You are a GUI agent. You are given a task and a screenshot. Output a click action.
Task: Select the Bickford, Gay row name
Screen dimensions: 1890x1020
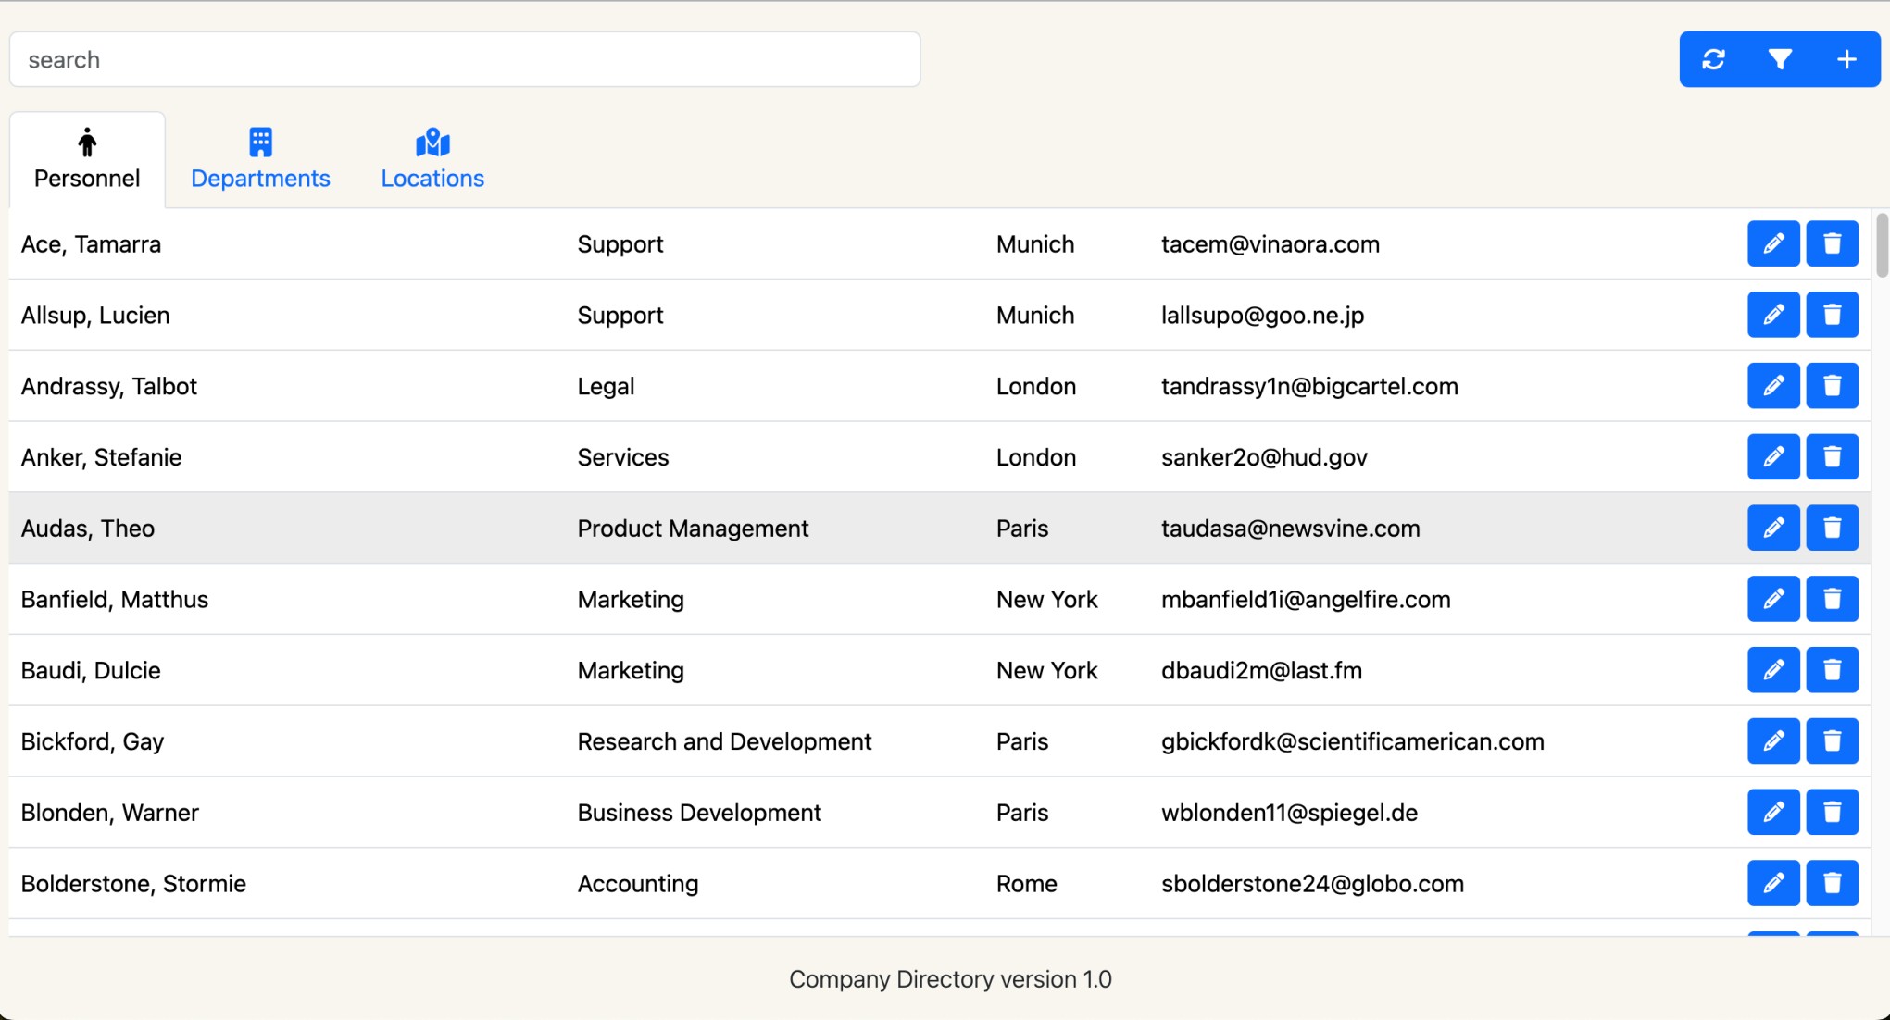(93, 741)
